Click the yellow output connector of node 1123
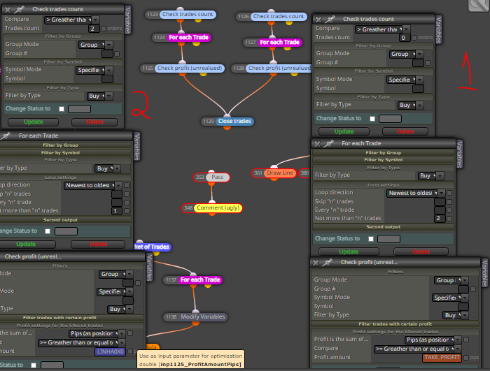490x371 pixels. 198,20
